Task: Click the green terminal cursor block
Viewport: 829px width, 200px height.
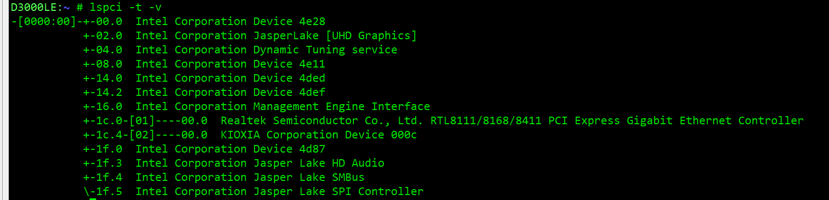Action: 93,199
